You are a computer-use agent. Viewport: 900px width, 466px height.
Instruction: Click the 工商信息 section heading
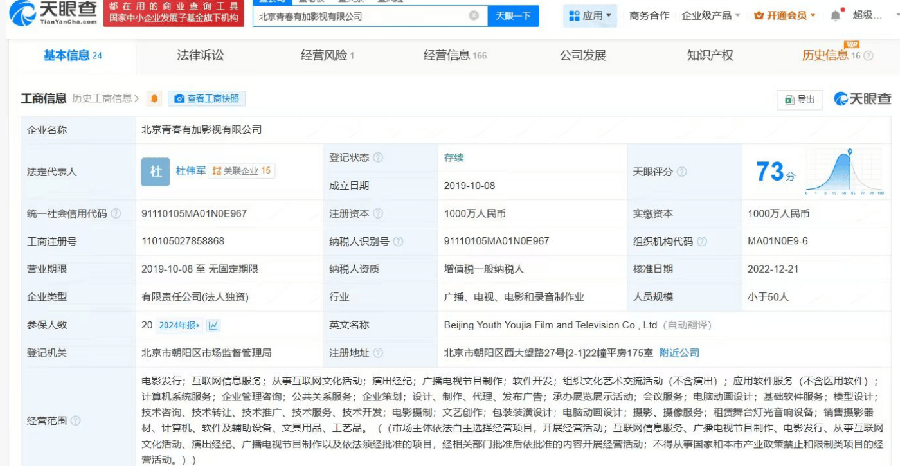[x=44, y=99]
